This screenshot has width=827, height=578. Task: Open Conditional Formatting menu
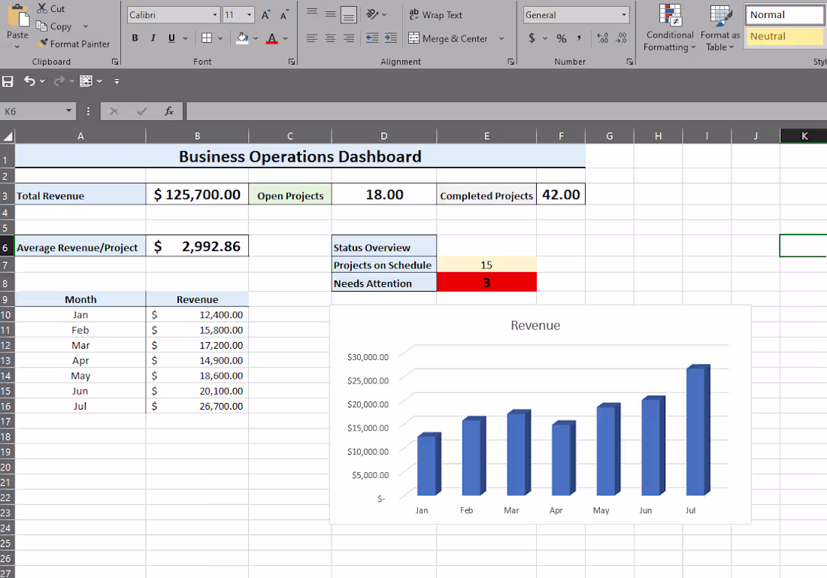670,28
